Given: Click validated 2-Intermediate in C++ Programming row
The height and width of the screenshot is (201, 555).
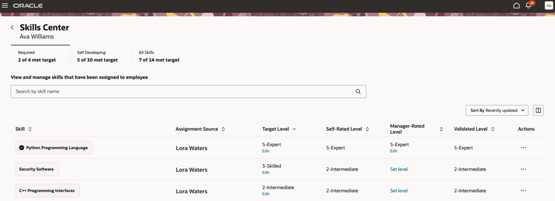Looking at the screenshot, I should tap(470, 190).
